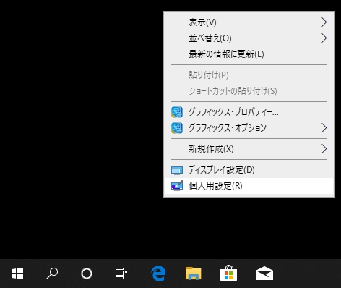Open the 表示(V) submenu
The height and width of the screenshot is (288, 341).
249,22
